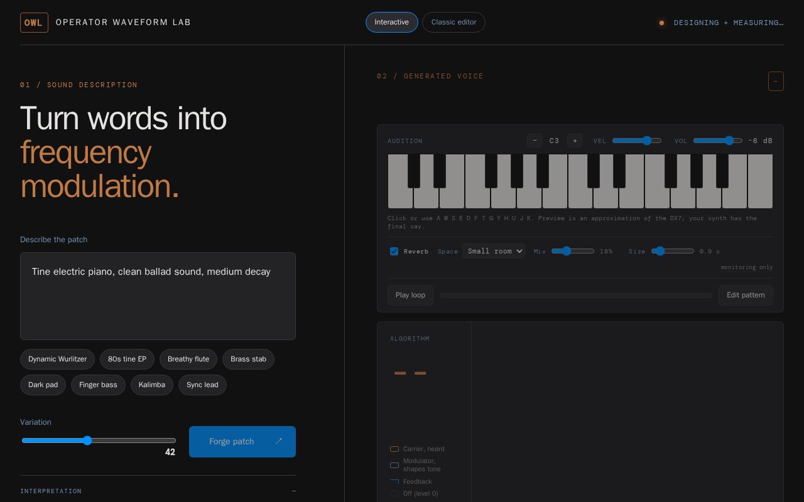Raise the audition octave with plus
The height and width of the screenshot is (502, 804).
pyautogui.click(x=575, y=141)
